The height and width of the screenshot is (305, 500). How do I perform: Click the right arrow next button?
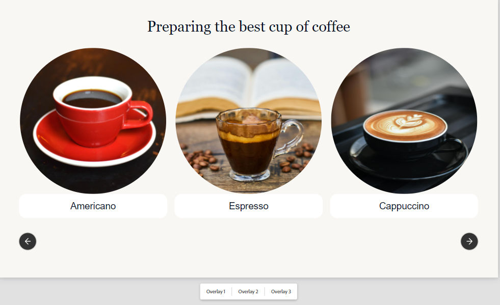[x=469, y=241]
